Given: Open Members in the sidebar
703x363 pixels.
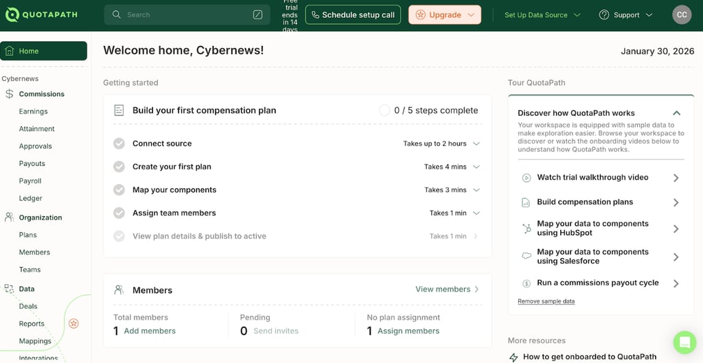Looking at the screenshot, I should tap(34, 253).
